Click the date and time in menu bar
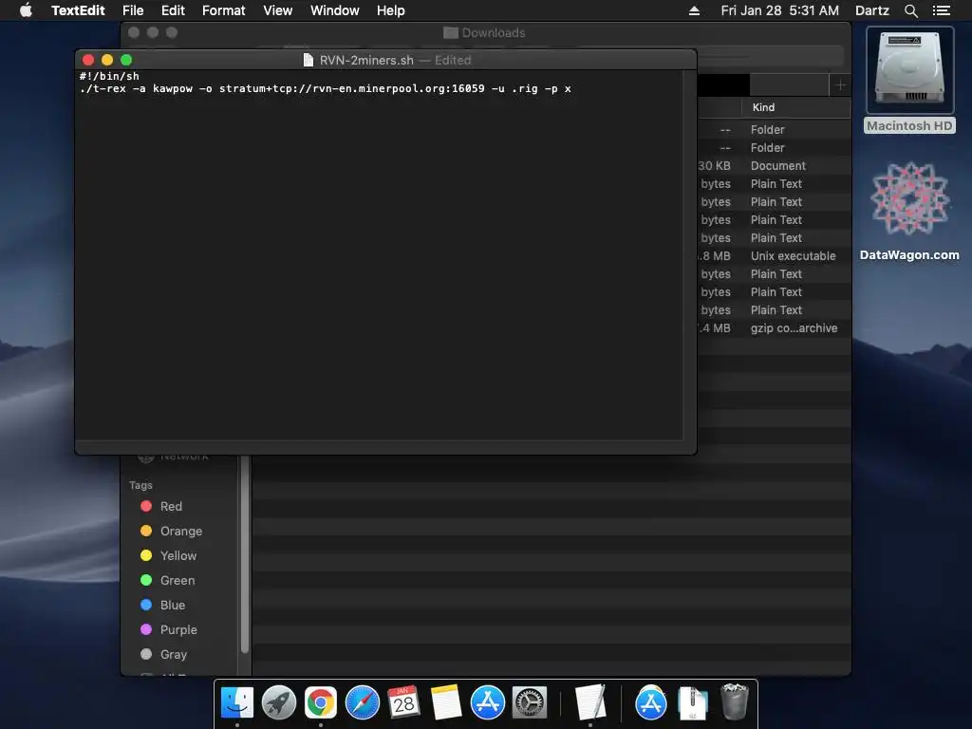The width and height of the screenshot is (972, 729). click(x=780, y=10)
